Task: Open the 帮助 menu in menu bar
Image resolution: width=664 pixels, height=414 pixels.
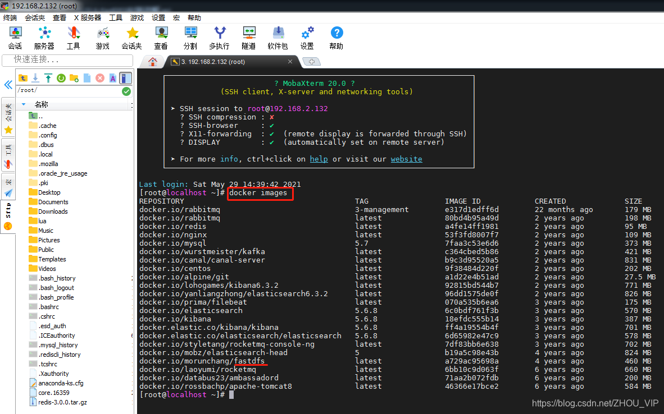Action: click(x=194, y=18)
